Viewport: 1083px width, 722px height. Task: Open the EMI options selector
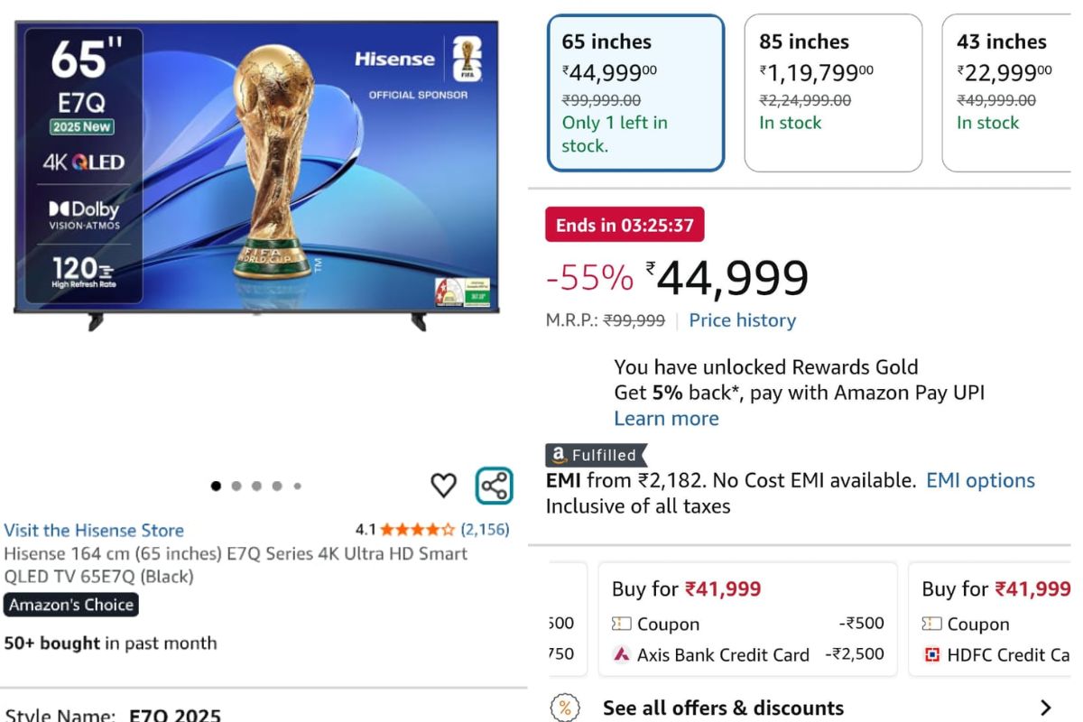(980, 480)
